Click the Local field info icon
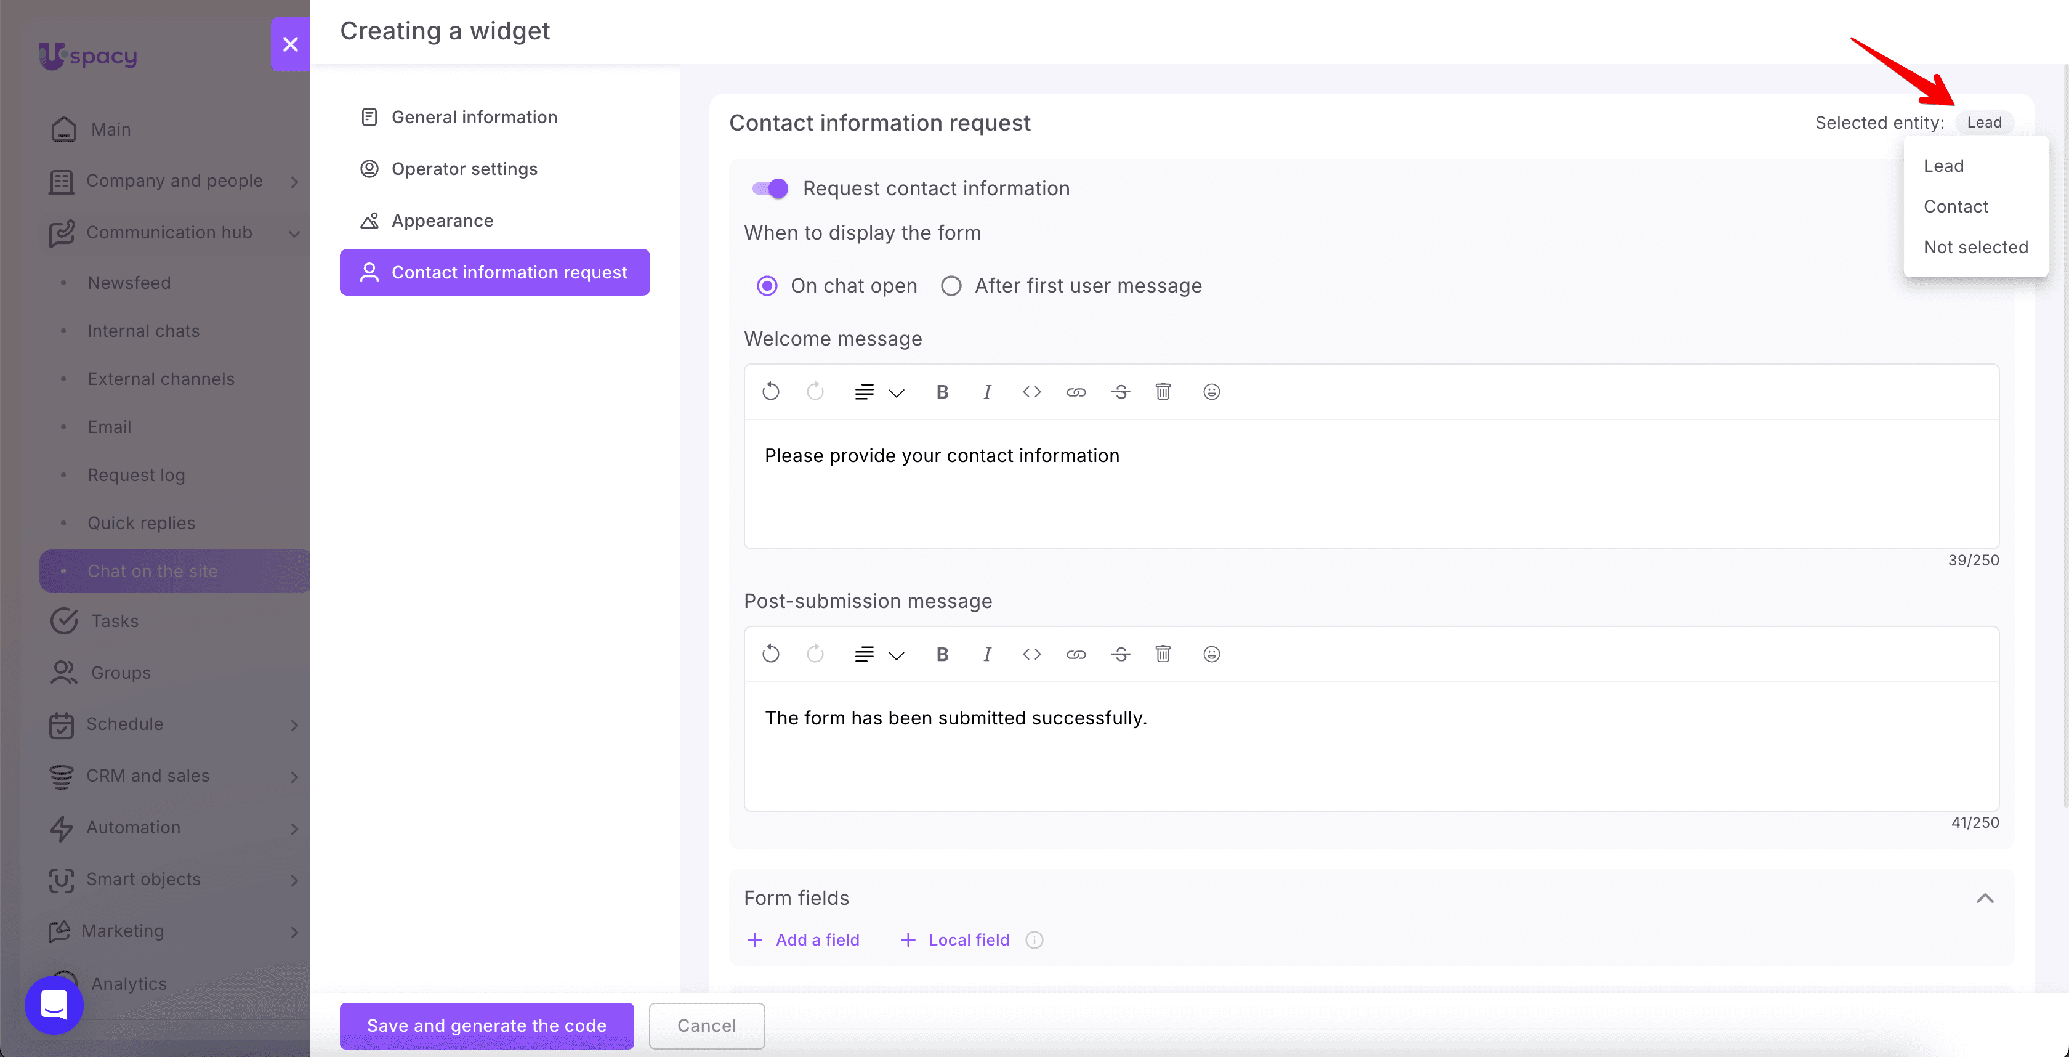The height and width of the screenshot is (1057, 2069). click(x=1034, y=940)
